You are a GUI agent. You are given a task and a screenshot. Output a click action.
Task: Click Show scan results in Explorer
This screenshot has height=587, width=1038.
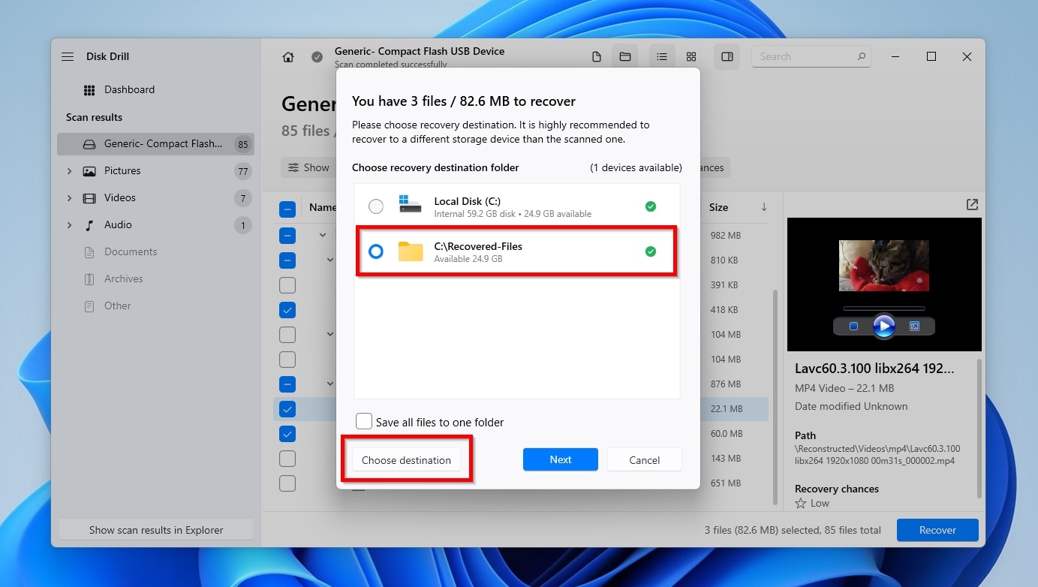(x=156, y=530)
